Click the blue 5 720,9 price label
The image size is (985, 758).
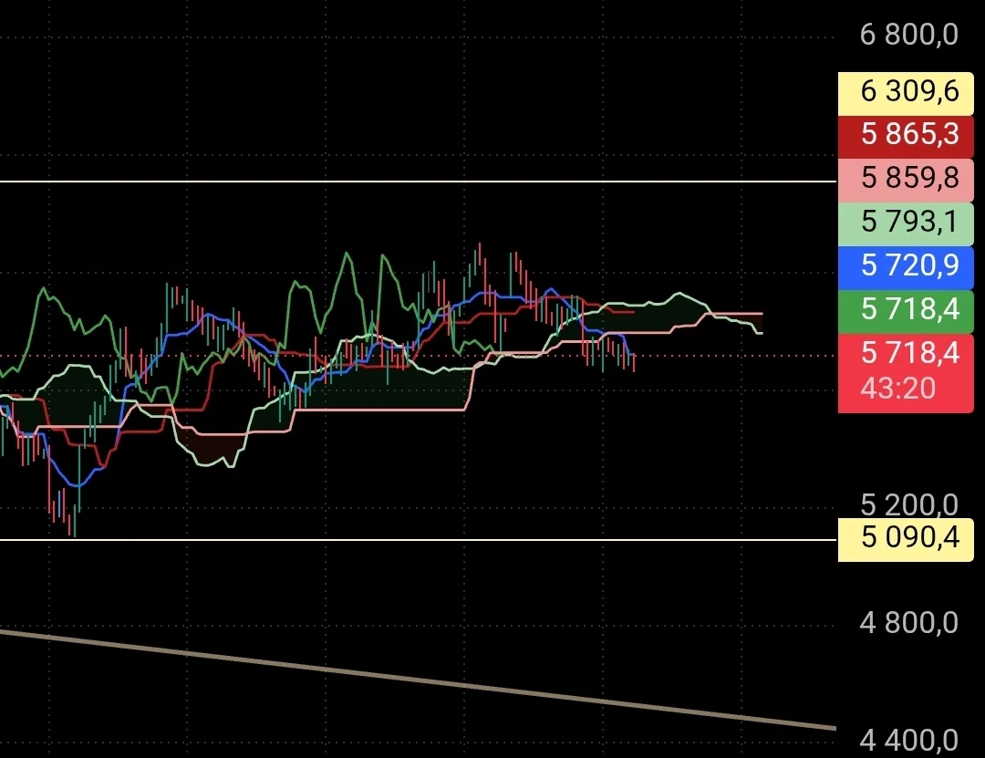[906, 268]
